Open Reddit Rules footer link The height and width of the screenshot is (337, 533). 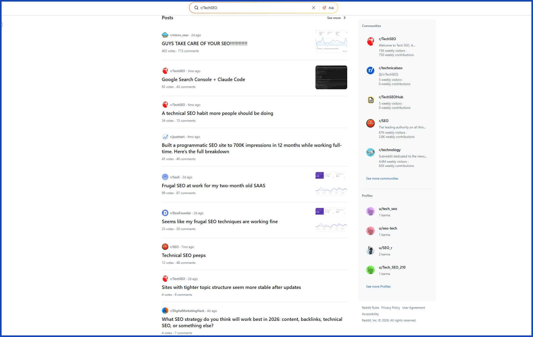click(371, 308)
